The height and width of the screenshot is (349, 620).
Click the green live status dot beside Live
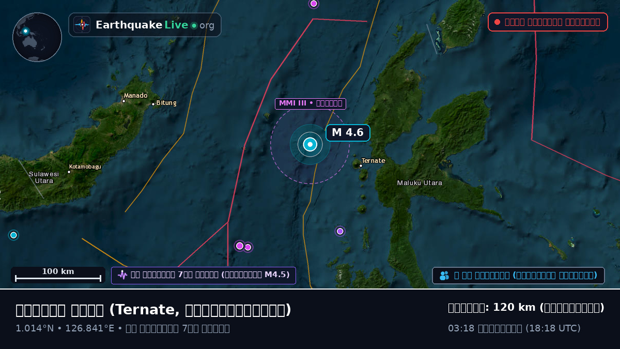coord(194,25)
